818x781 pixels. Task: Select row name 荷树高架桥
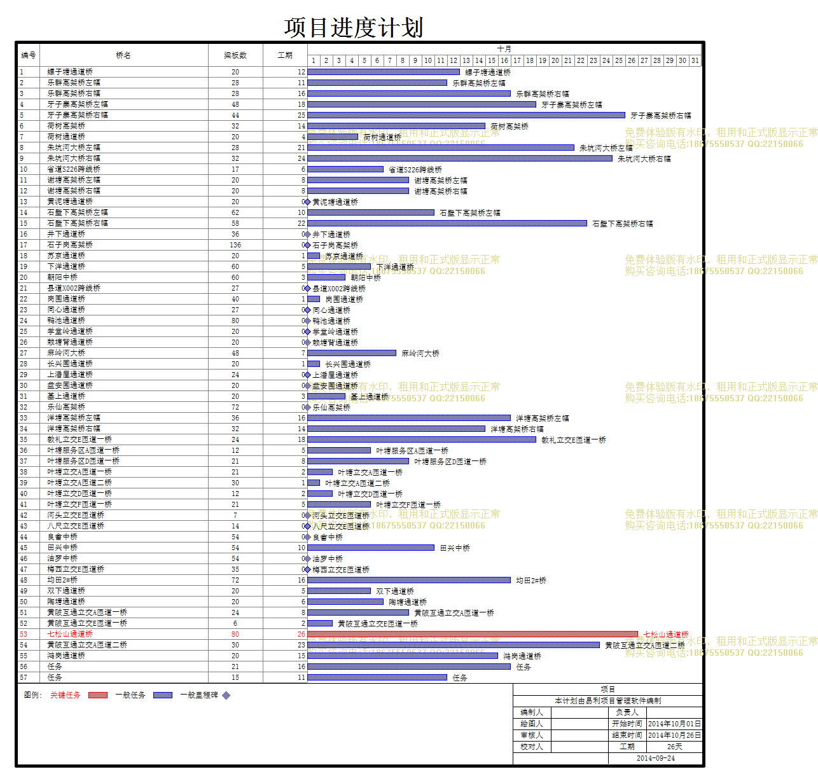coord(66,126)
